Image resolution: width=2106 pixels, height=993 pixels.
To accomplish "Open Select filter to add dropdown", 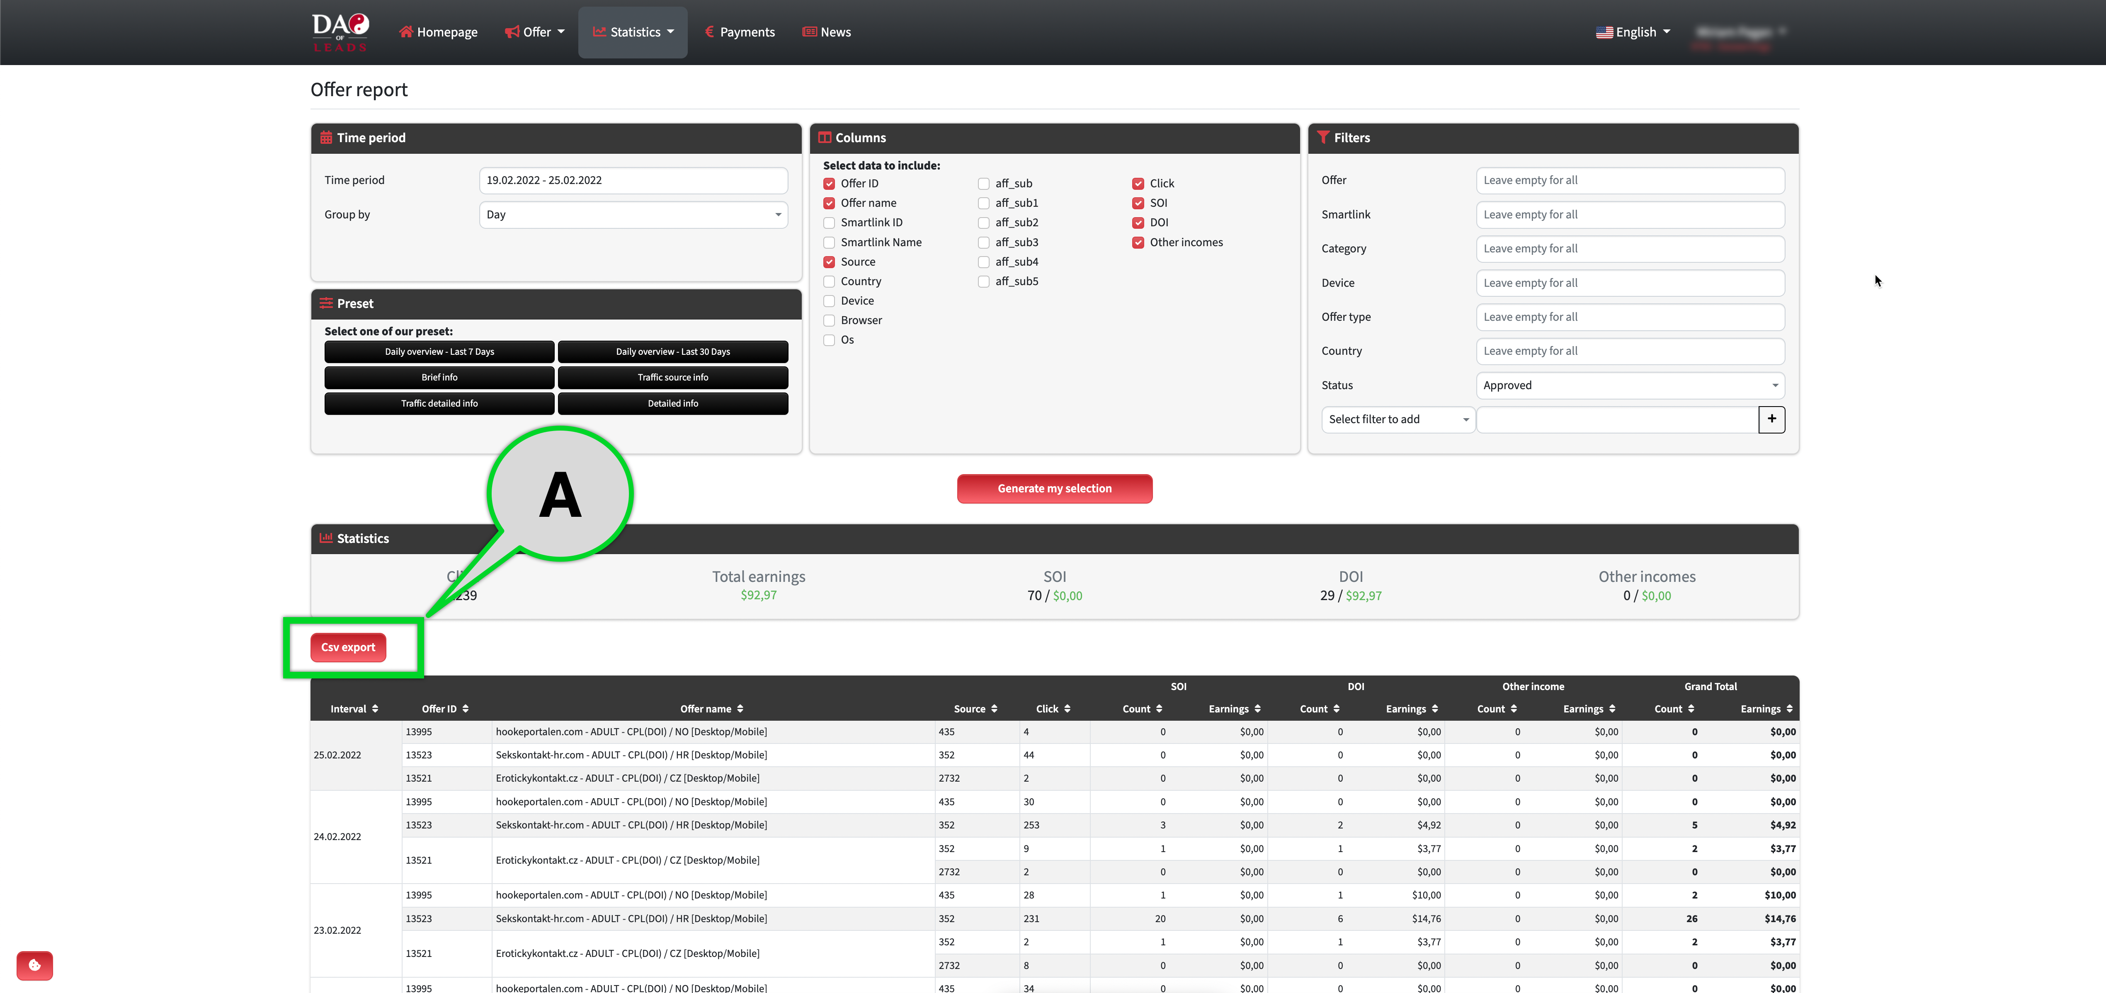I will tap(1397, 419).
